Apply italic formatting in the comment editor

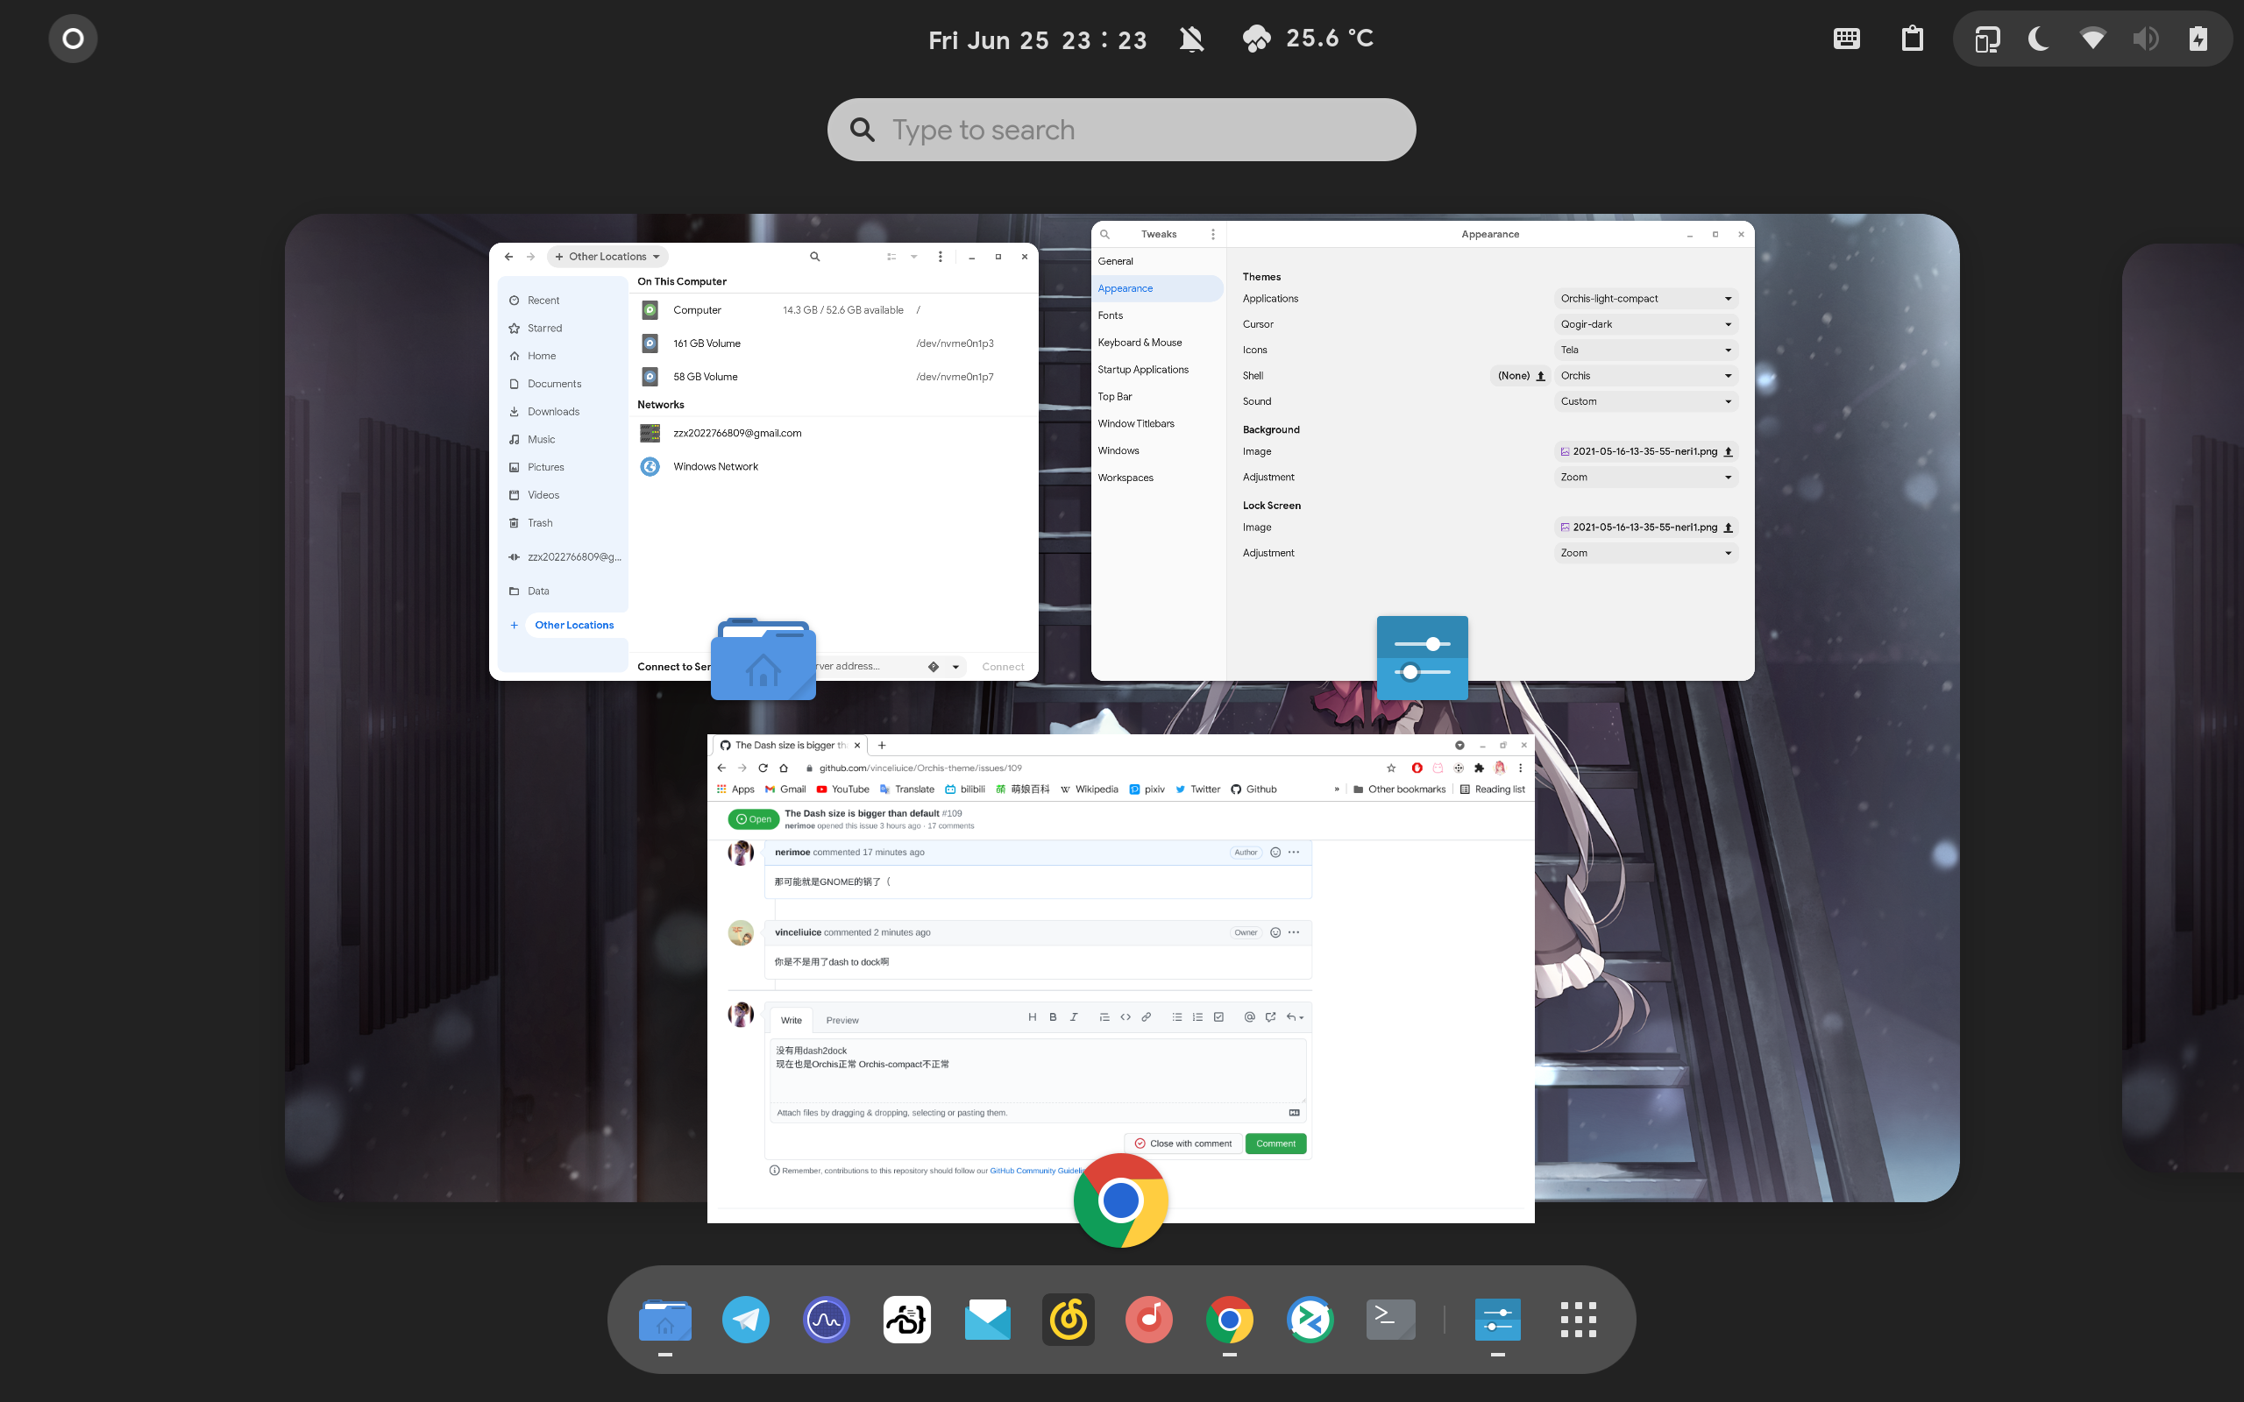coord(1074,1017)
